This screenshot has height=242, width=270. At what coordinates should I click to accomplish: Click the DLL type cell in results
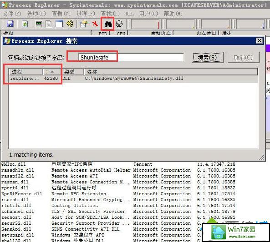66,79
